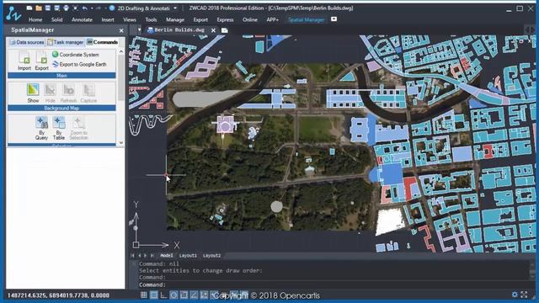Select By Table selection tool
The width and height of the screenshot is (539, 303).
point(59,123)
